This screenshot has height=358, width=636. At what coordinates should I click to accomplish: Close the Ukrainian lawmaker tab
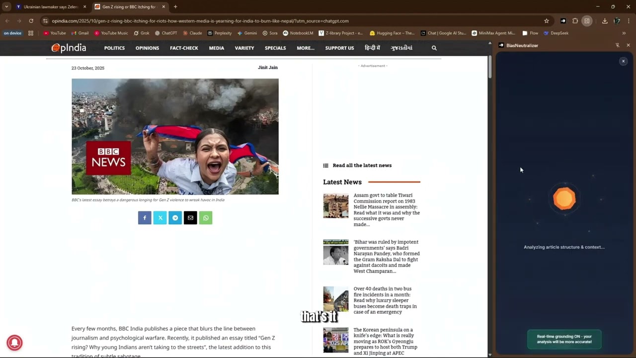point(84,7)
